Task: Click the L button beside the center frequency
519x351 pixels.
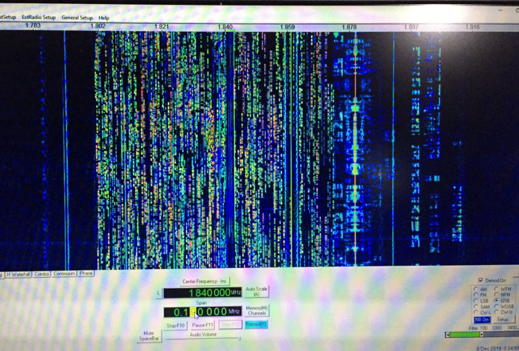Action: pos(159,293)
